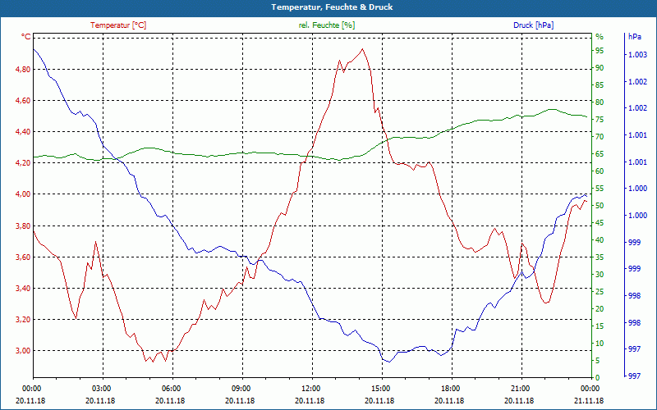Click the 40 humidity tick label
Viewport: 657px width, 410px height.
tap(600, 240)
